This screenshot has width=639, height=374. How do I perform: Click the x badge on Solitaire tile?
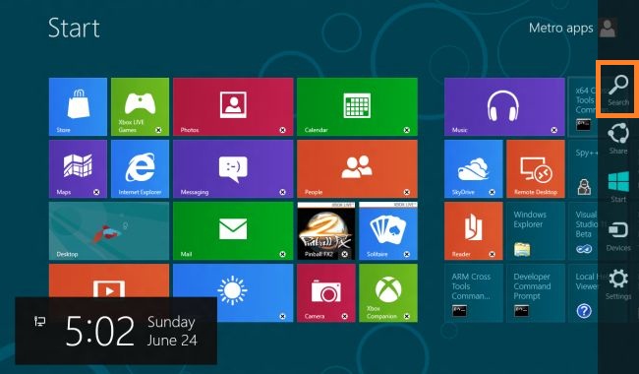point(407,254)
